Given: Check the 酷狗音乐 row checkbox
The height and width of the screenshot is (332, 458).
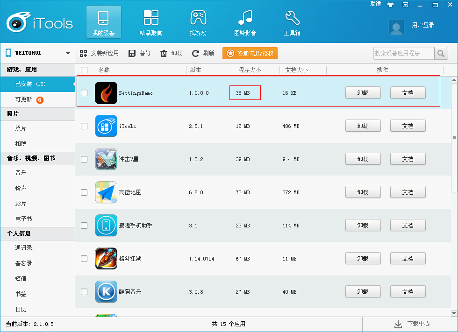Looking at the screenshot, I should point(84,292).
